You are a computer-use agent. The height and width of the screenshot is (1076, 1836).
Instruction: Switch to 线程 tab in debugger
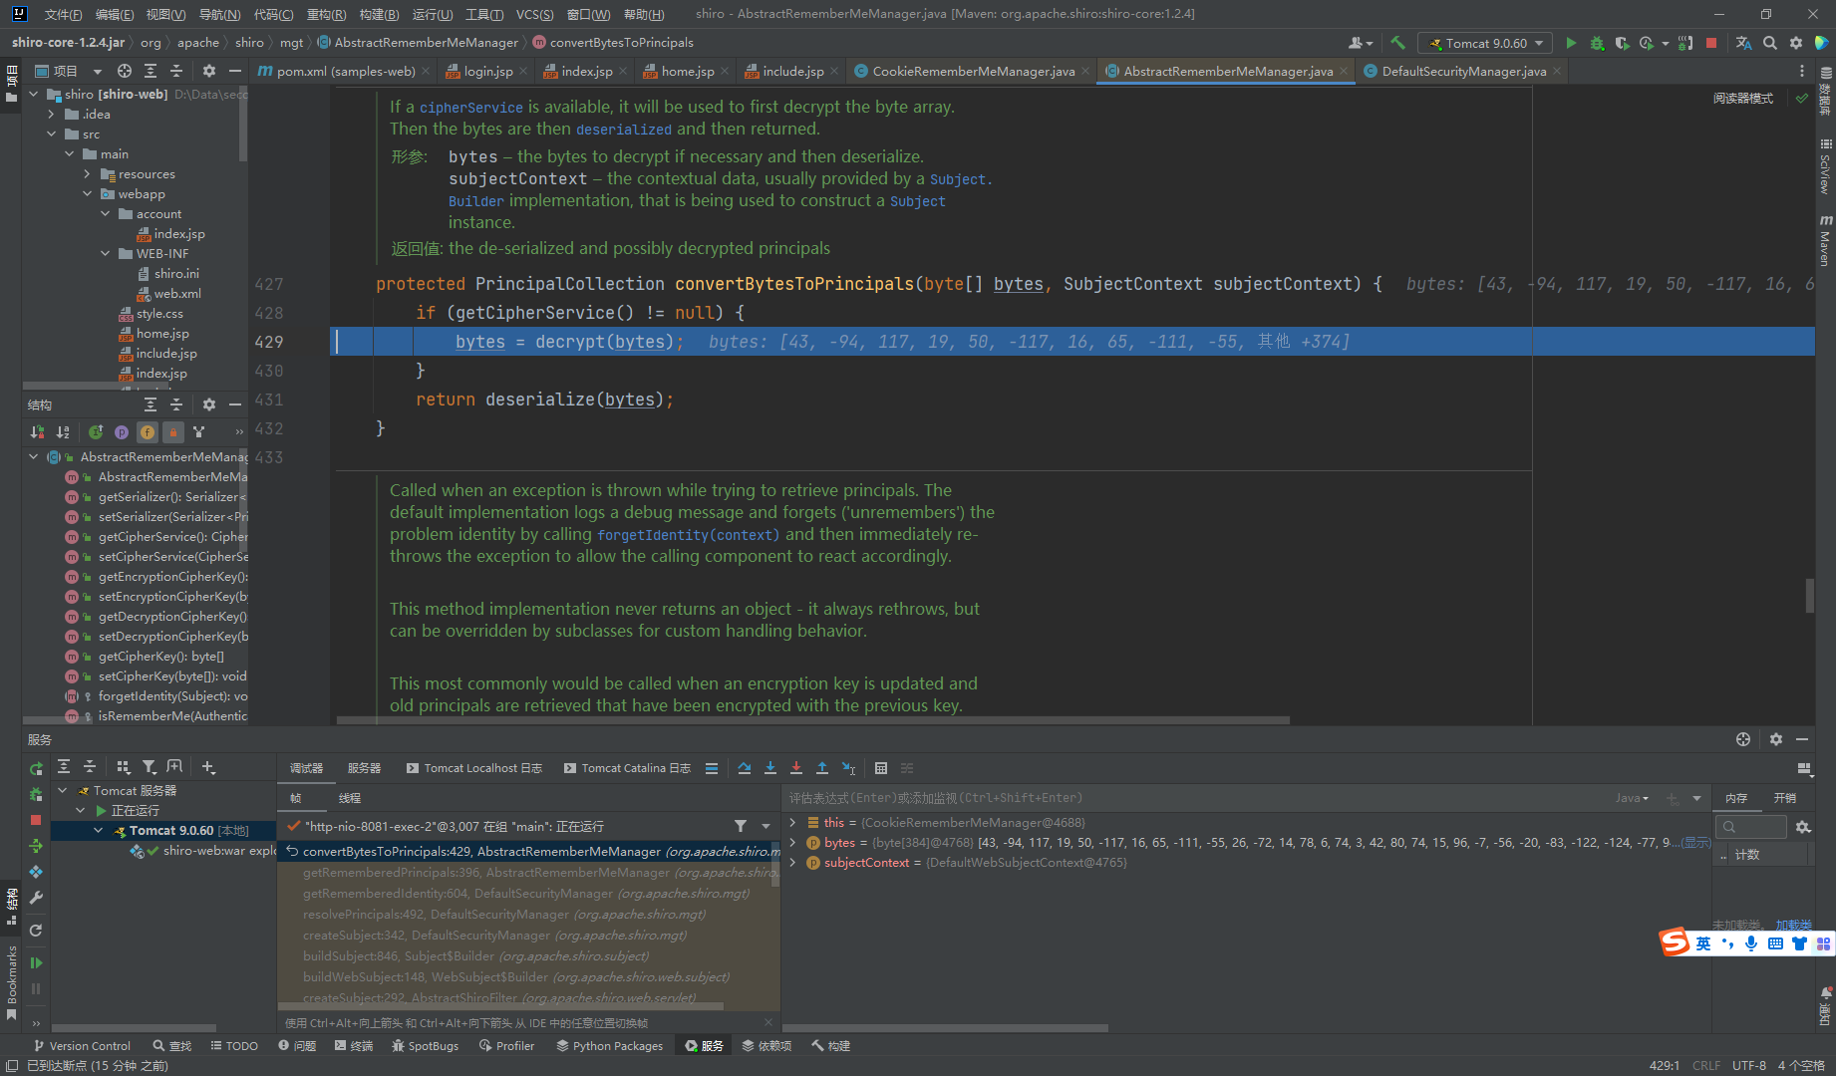click(x=349, y=798)
